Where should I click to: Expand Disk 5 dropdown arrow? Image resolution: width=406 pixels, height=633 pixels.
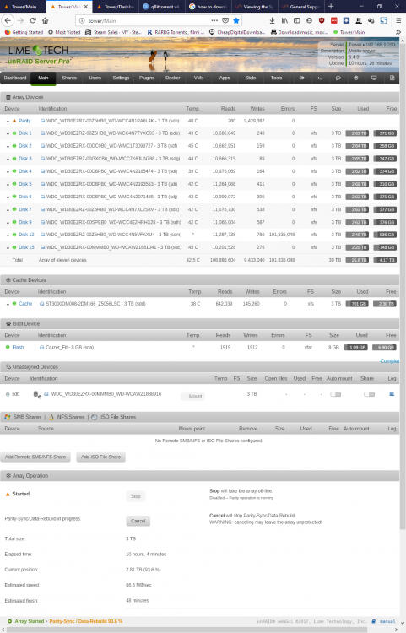point(8,185)
